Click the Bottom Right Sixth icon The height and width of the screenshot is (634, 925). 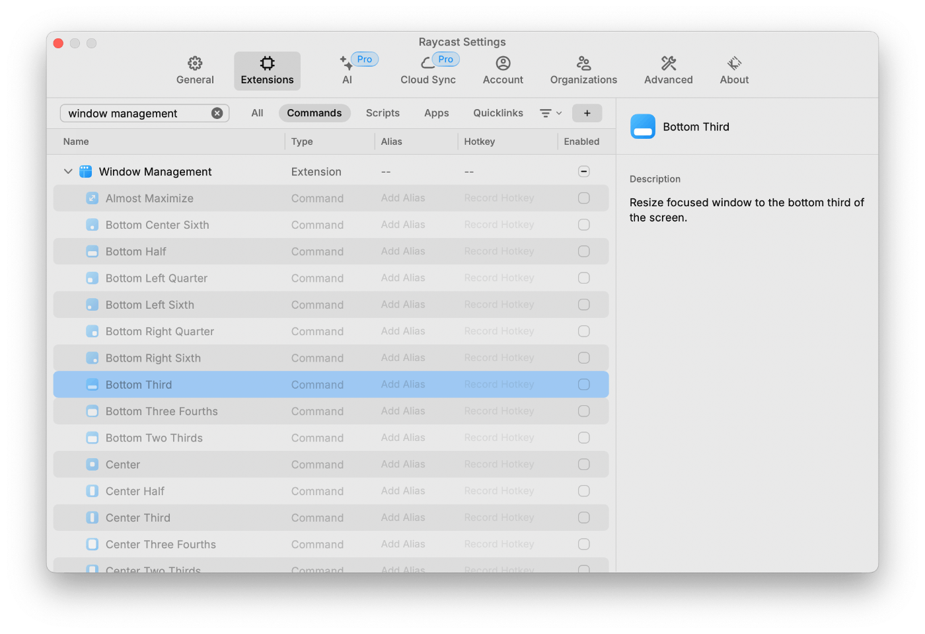(92, 358)
